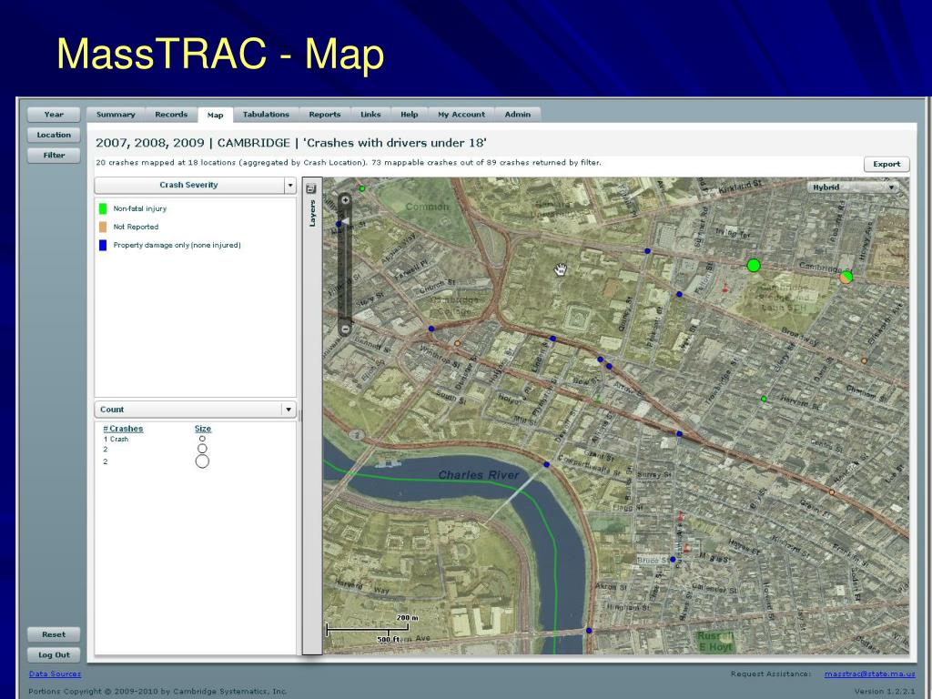Click the blue marker by the zoom slider
Image resolution: width=932 pixels, height=699 pixels.
click(339, 224)
